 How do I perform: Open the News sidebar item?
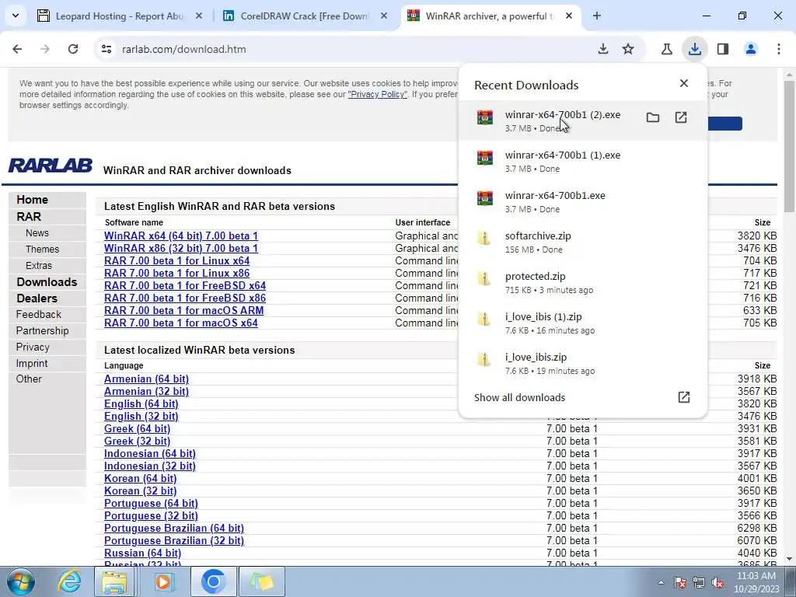click(x=37, y=233)
